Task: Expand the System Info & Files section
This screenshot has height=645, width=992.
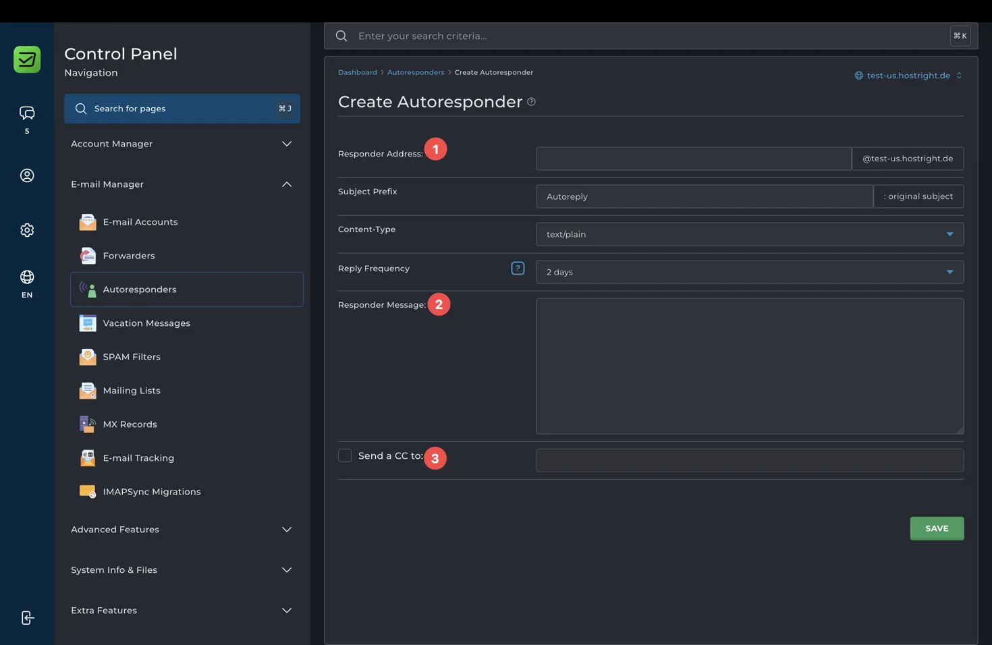Action: (x=182, y=570)
